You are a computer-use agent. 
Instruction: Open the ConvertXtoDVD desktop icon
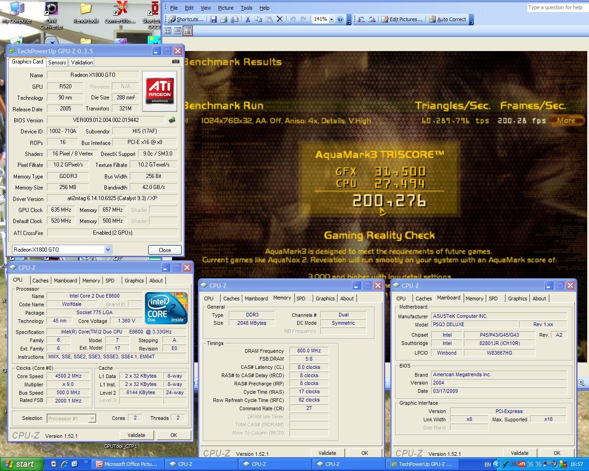(120, 16)
